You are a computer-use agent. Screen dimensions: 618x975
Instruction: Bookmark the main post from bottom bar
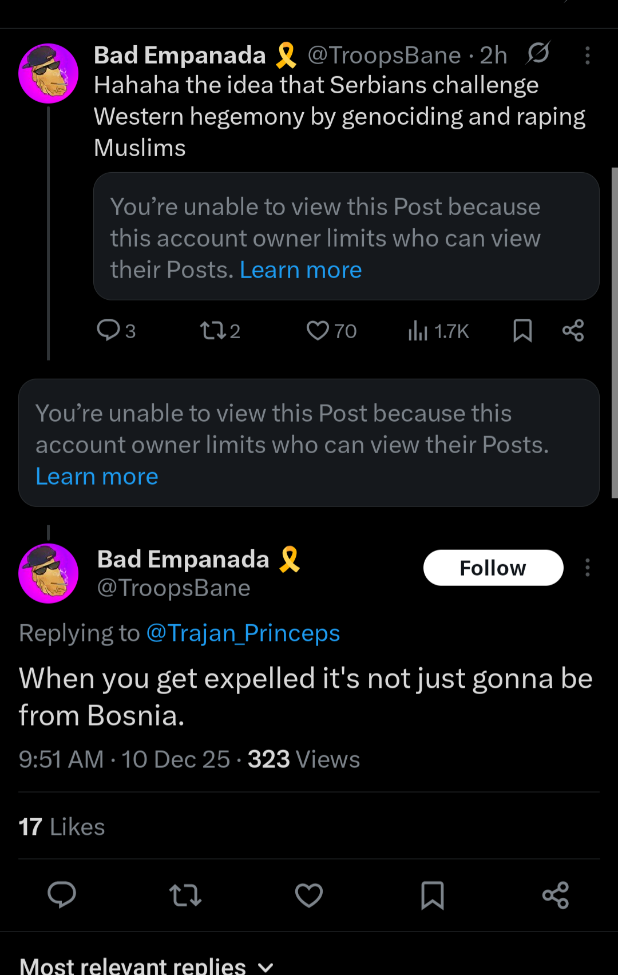(x=432, y=895)
